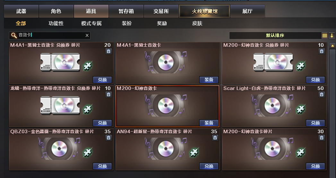This screenshot has height=178, width=336.
Task: Click the magnifier search icon
Action: coord(14,35)
